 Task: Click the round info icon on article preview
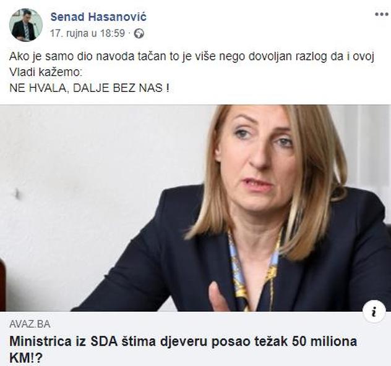pyautogui.click(x=374, y=312)
